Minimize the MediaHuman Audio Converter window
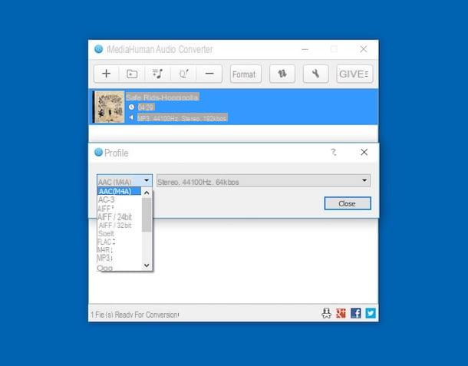The height and width of the screenshot is (366, 468). (305, 49)
